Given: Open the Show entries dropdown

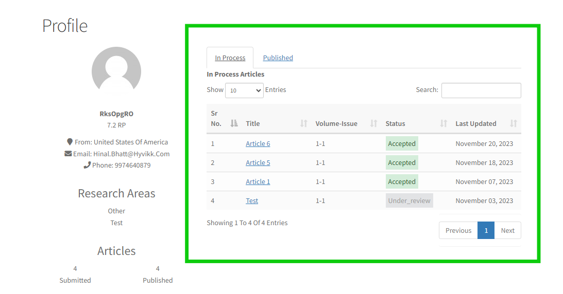Looking at the screenshot, I should click(245, 90).
